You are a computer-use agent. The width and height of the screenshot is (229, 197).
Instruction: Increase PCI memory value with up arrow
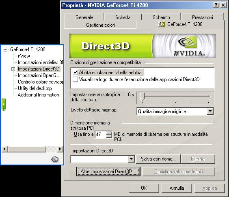pos(109,133)
